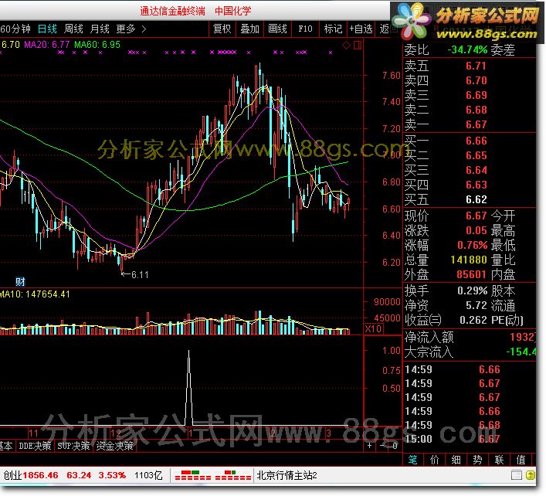Expand the 更多 periods list
The width and height of the screenshot is (546, 496).
click(x=131, y=29)
